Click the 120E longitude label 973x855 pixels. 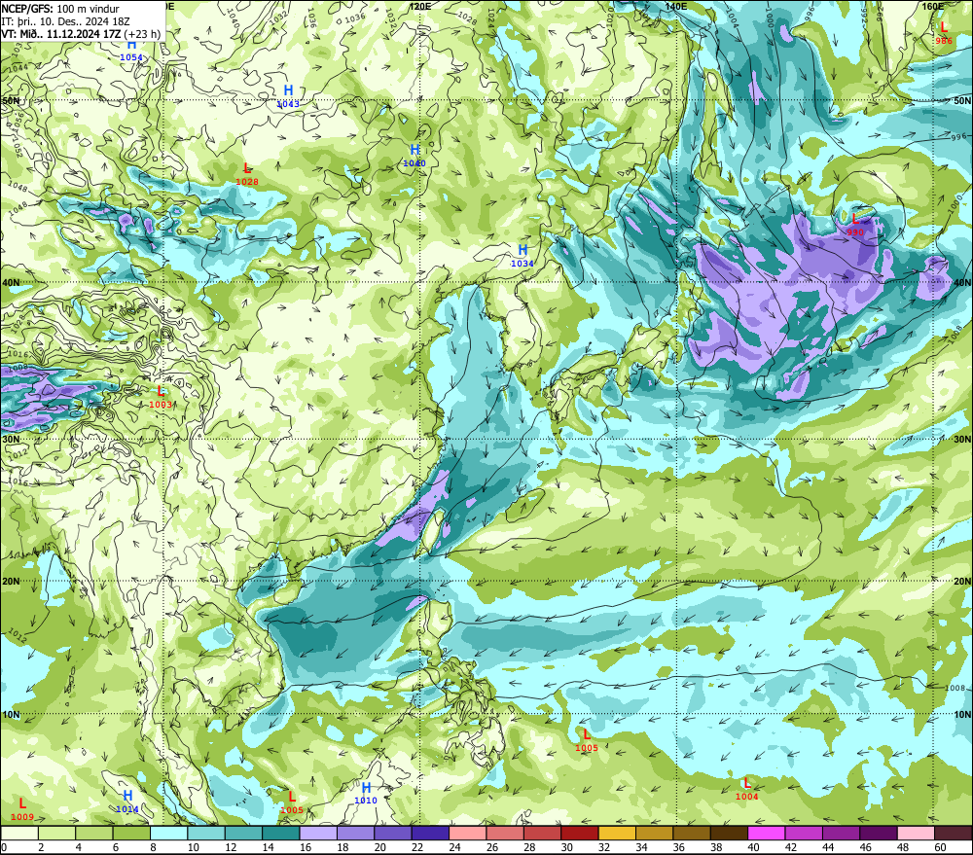click(x=420, y=6)
